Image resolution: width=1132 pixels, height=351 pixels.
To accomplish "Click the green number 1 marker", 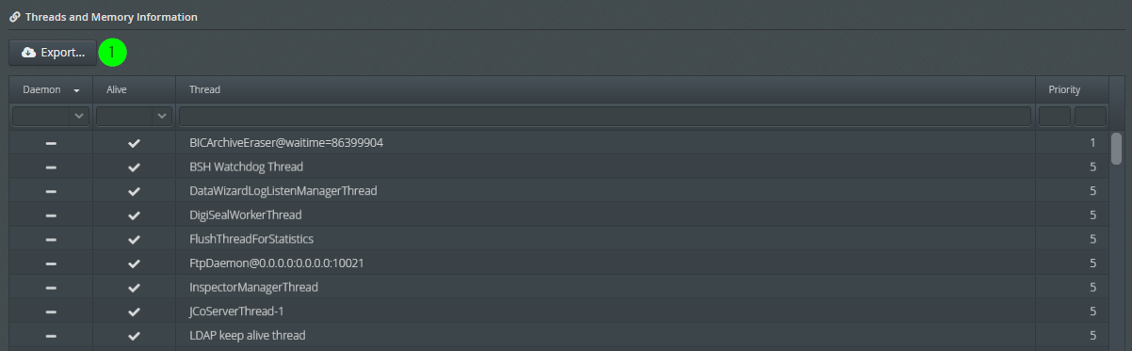I will point(112,53).
